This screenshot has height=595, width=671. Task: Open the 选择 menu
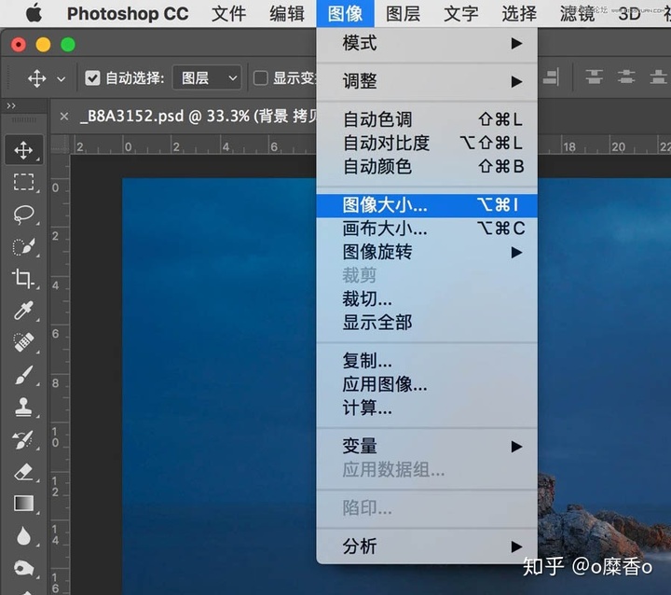click(519, 14)
